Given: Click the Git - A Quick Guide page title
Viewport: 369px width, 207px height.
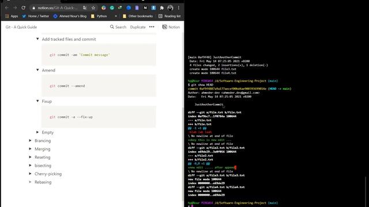Looking at the screenshot, I should point(21,27).
